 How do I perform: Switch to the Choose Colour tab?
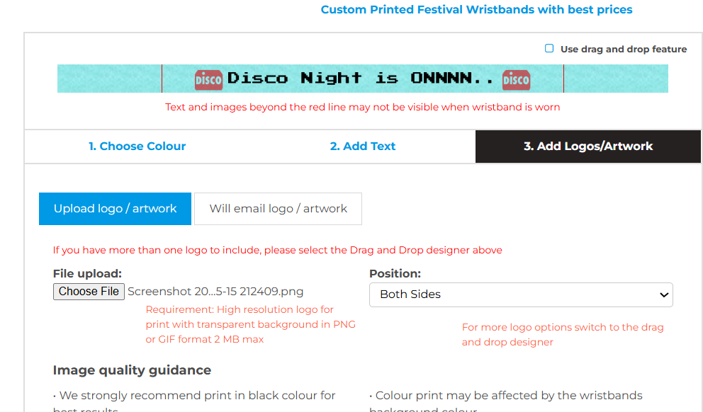(x=137, y=147)
